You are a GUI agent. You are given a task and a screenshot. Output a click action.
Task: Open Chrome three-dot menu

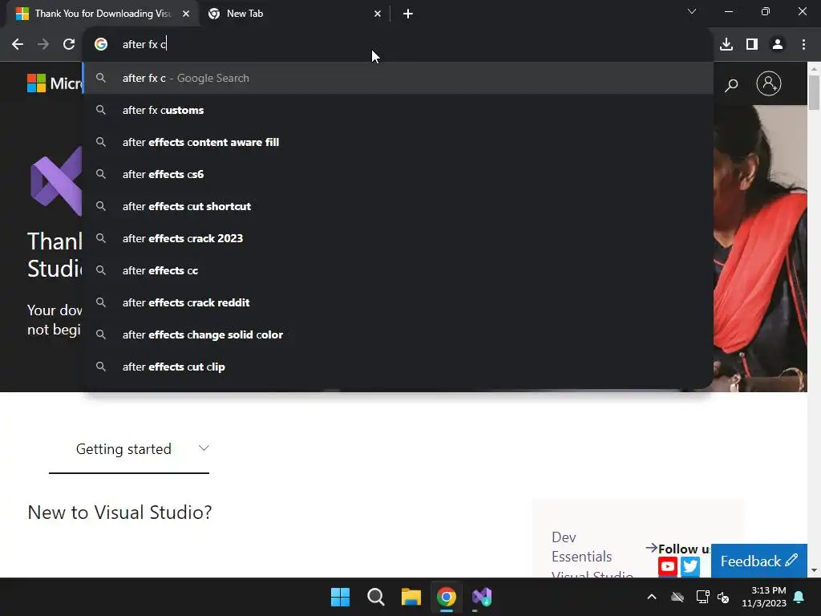click(x=803, y=45)
